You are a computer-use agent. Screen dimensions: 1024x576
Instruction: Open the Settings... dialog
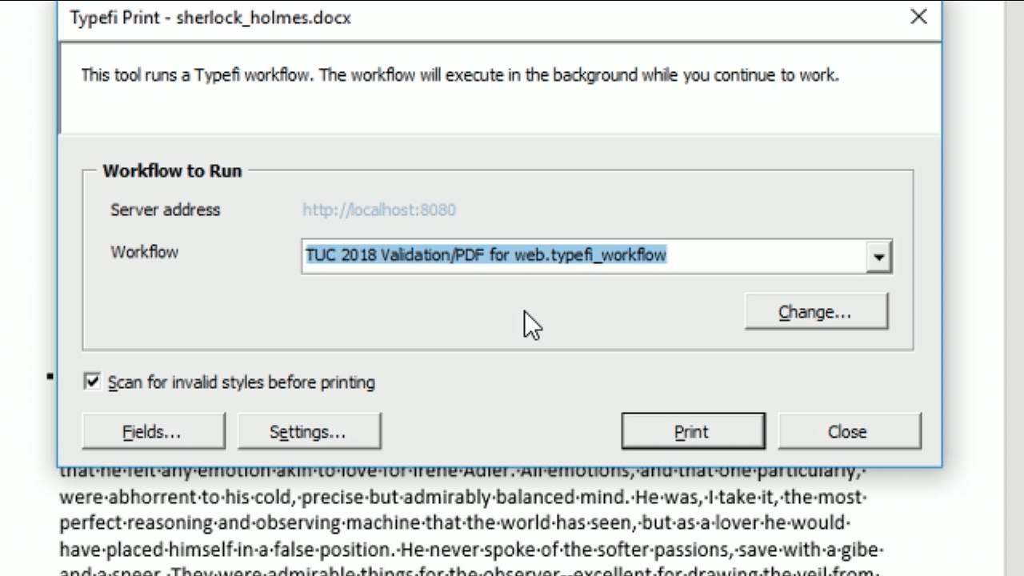pyautogui.click(x=309, y=431)
